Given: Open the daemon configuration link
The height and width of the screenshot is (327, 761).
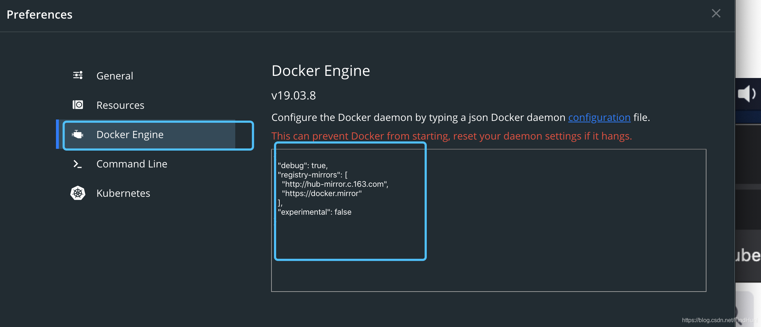Looking at the screenshot, I should tap(599, 117).
